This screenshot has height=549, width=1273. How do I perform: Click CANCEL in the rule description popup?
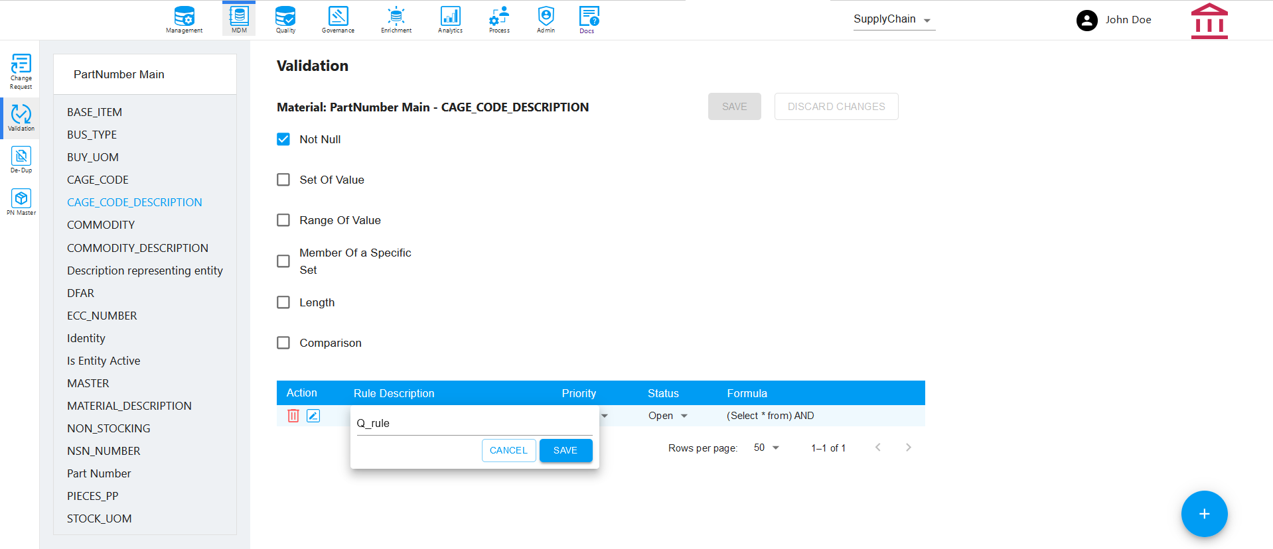tap(508, 450)
